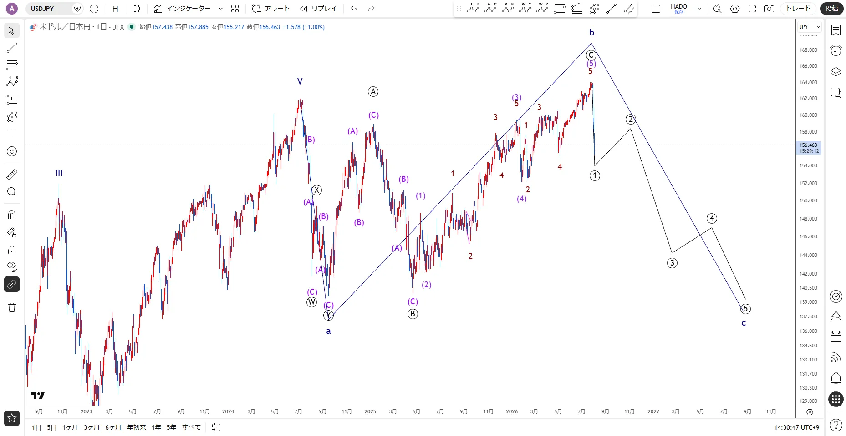Open the watchlist panel icon

point(836,30)
